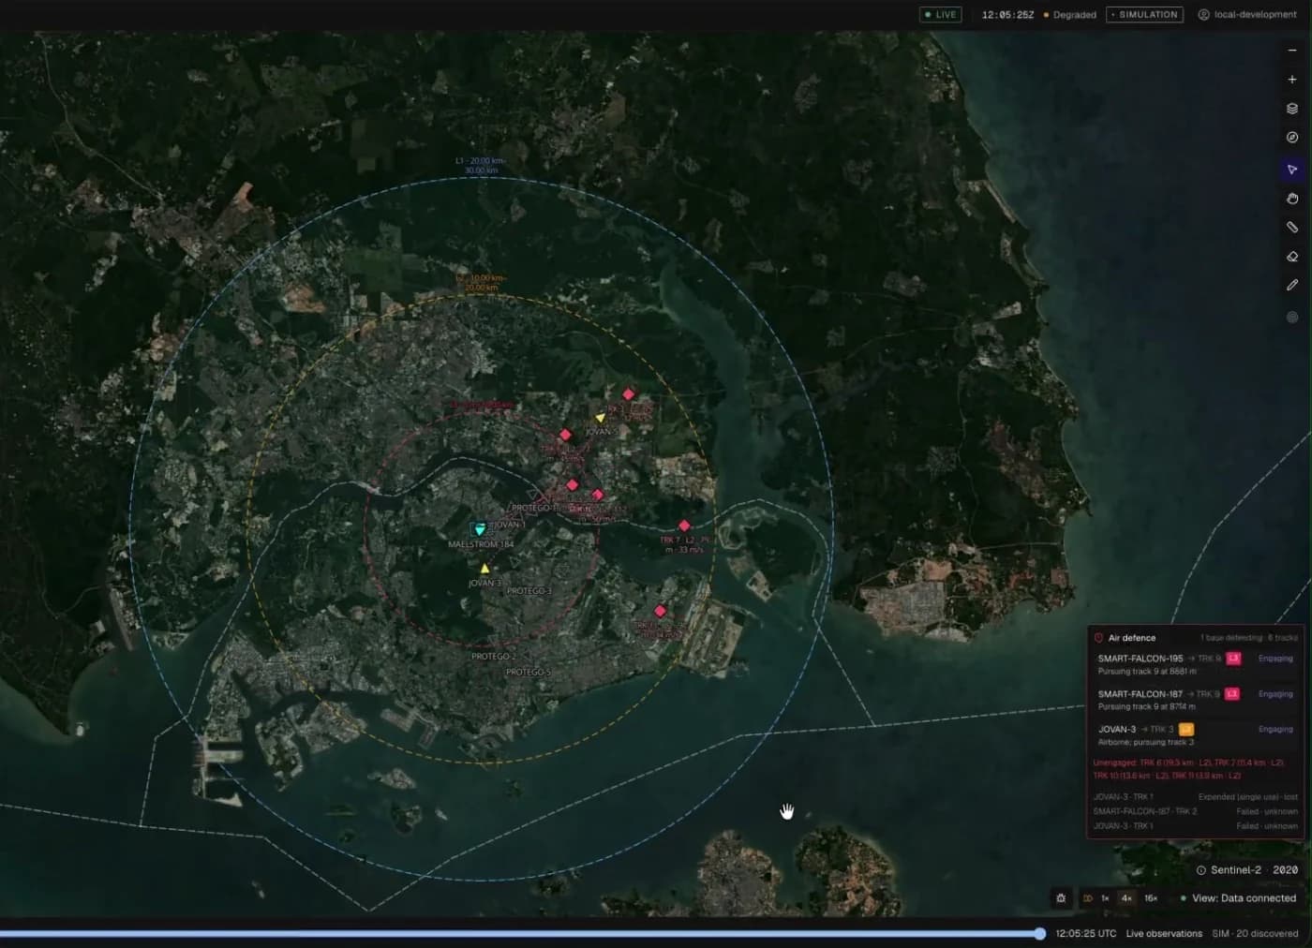Open the debug bug icon near speed controls
The image size is (1312, 948).
click(x=1061, y=898)
